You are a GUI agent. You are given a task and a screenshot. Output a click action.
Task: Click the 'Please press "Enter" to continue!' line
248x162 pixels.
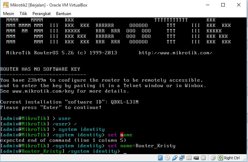[51, 107]
